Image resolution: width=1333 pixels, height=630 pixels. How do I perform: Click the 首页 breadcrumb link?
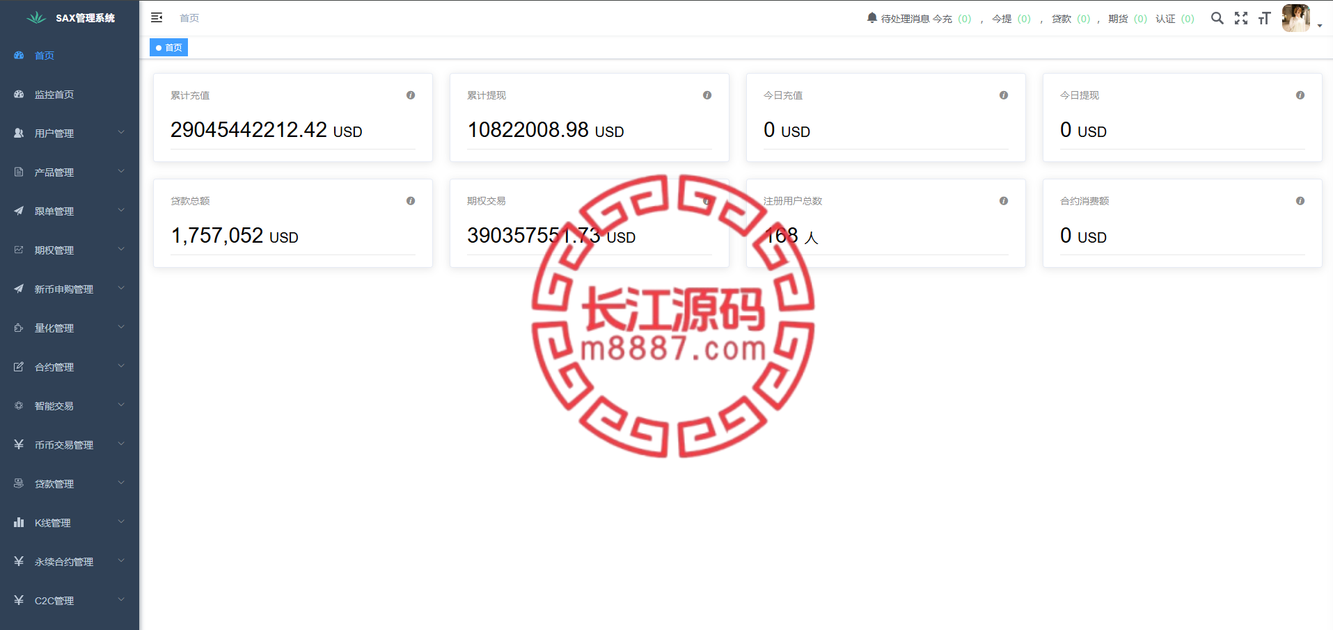189,18
